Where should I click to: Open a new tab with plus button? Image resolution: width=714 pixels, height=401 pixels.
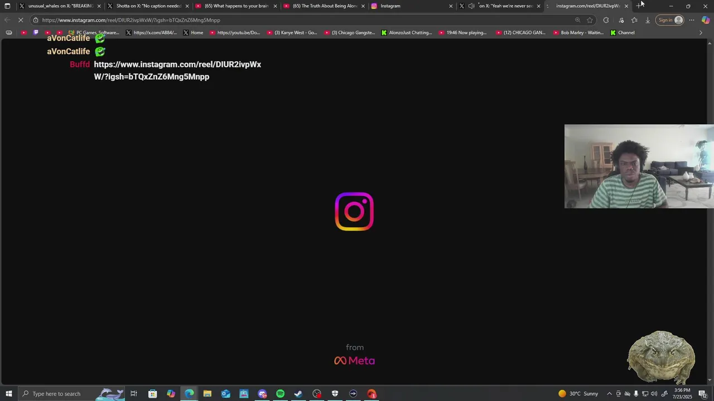pos(639,6)
